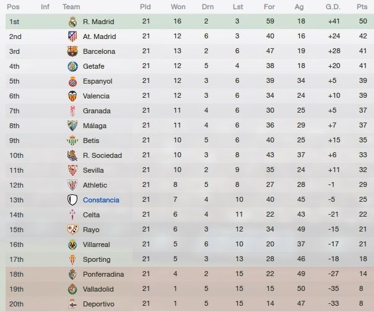Select the R. Sociedad team name
Viewport: 374px width, 312px height.
(102, 155)
